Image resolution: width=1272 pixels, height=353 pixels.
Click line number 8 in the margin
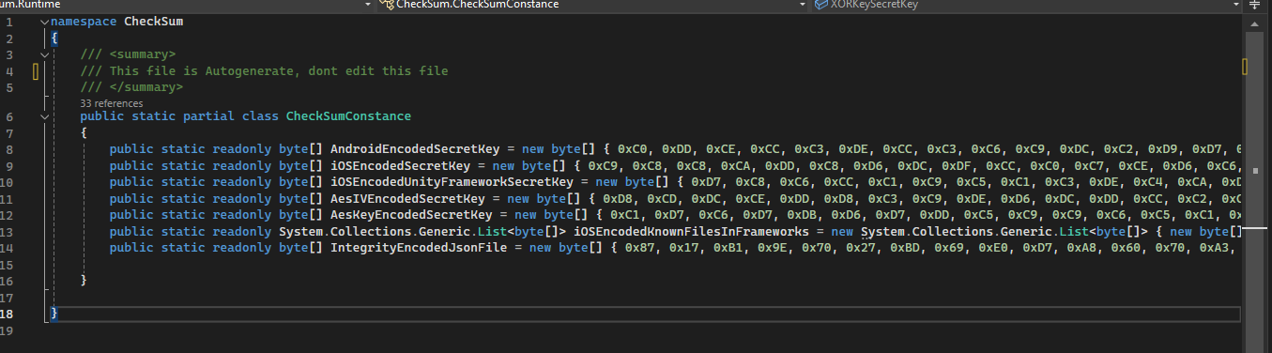click(x=8, y=149)
